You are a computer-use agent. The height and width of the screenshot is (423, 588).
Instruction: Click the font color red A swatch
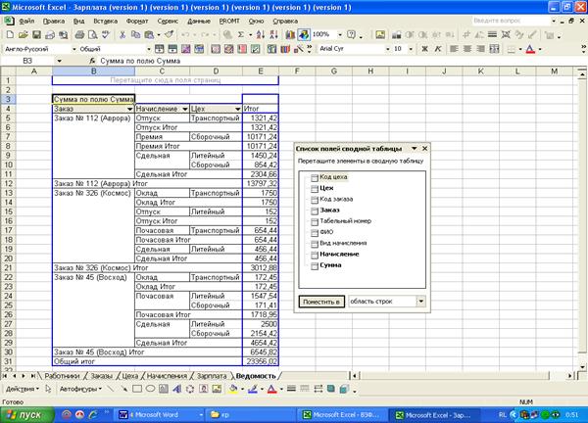532,48
